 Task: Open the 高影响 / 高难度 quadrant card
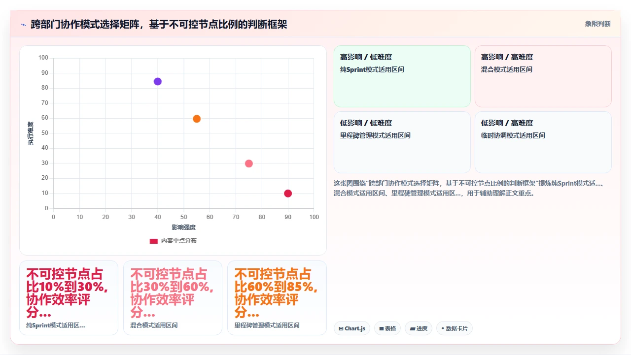(543, 76)
